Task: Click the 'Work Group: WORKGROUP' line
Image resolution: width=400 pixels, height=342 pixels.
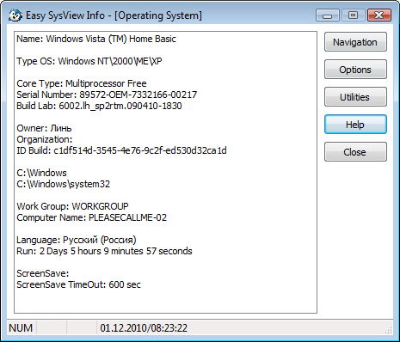Action: (72, 206)
